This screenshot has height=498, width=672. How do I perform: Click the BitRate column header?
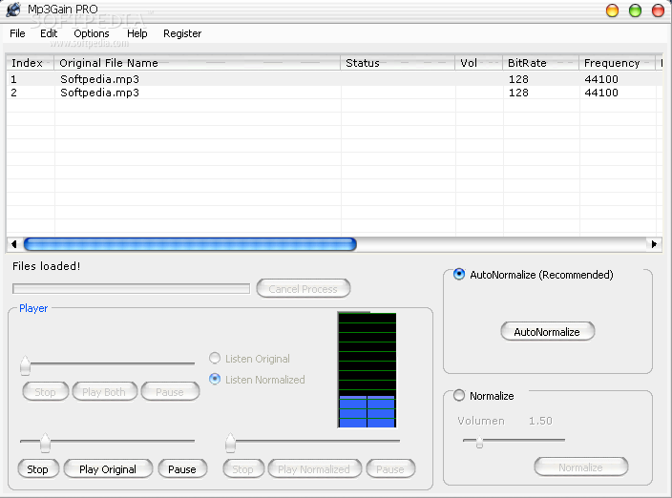pyautogui.click(x=541, y=63)
